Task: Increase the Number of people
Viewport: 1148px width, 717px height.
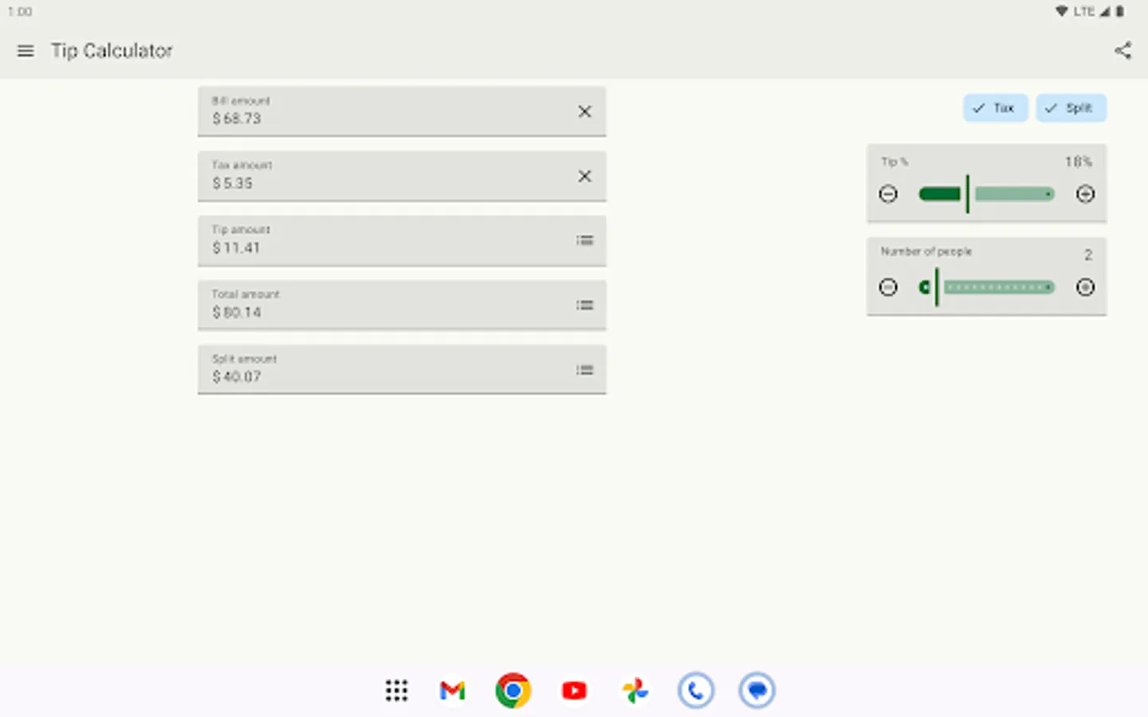Action: [x=1085, y=287]
